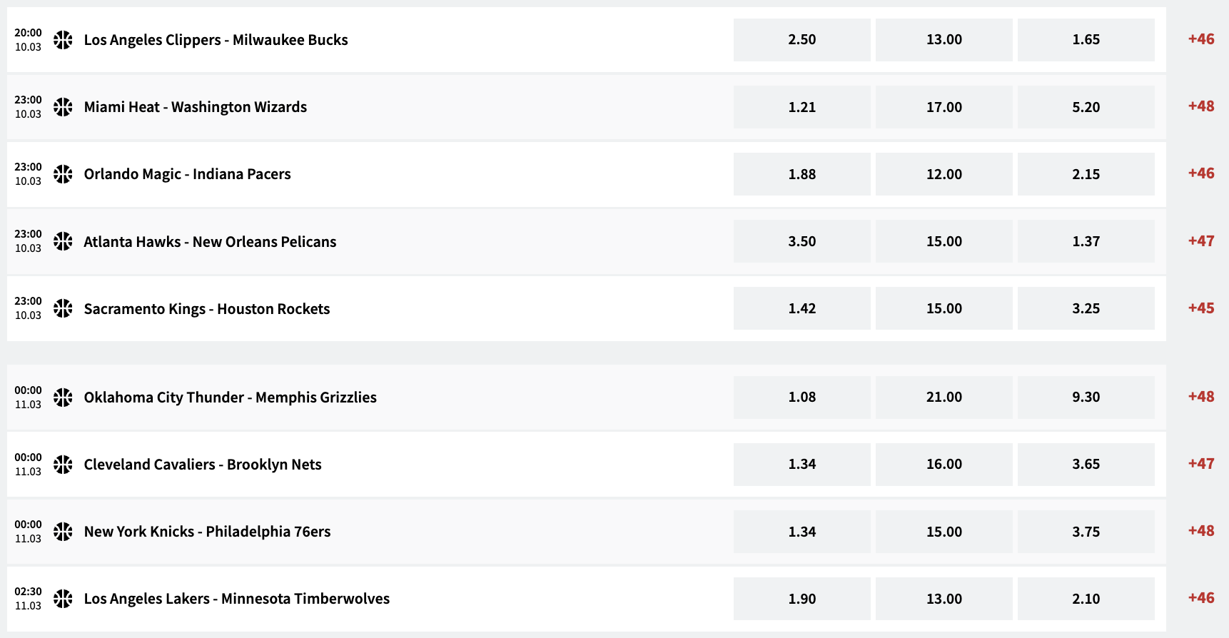1229x638 pixels.
Task: Choose 1.37 odds for New Orleans Pelicans
Action: (1086, 241)
